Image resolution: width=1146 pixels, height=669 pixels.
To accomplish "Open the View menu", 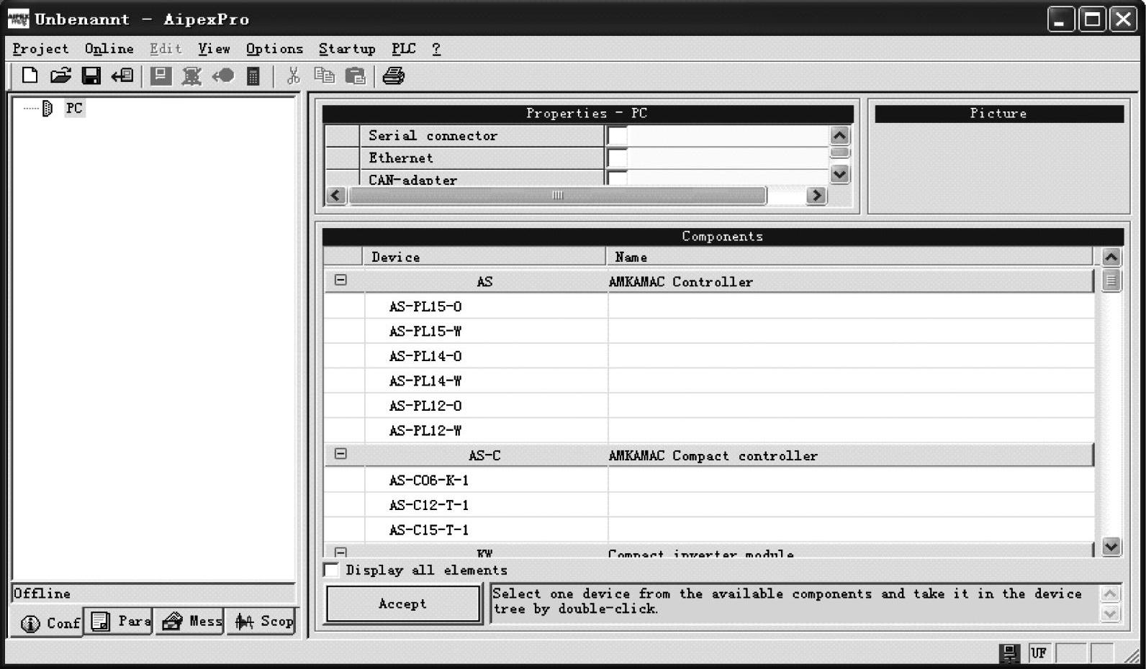I will (214, 49).
